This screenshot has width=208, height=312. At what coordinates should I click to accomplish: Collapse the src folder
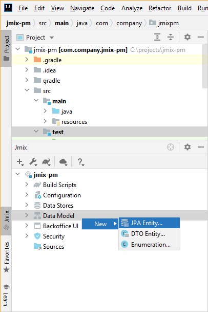[x=27, y=90]
